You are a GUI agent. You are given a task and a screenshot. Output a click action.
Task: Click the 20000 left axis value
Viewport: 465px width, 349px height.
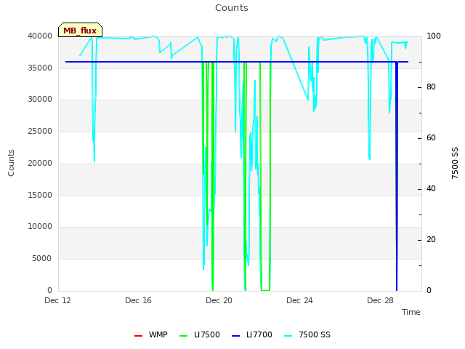tap(40, 163)
